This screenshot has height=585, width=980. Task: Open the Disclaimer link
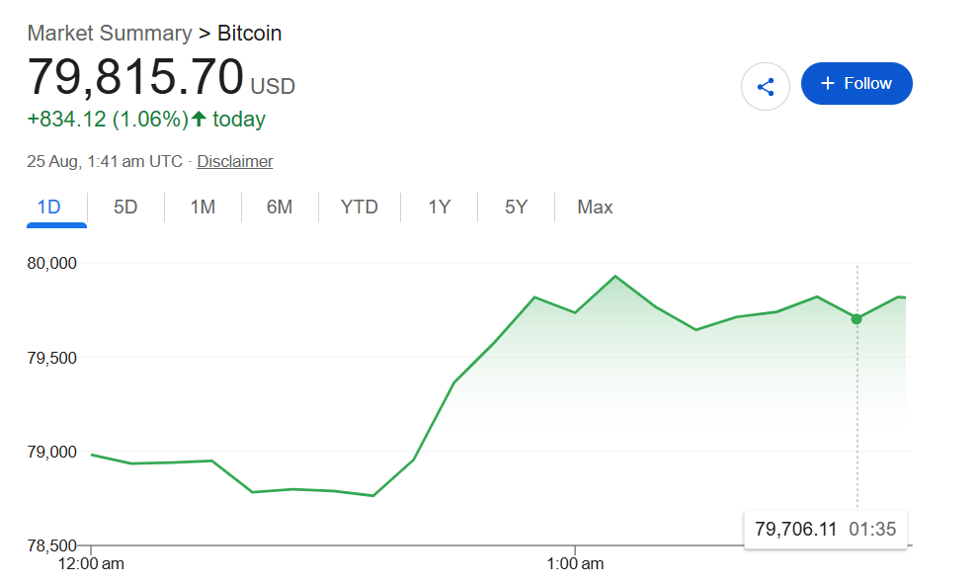(235, 161)
